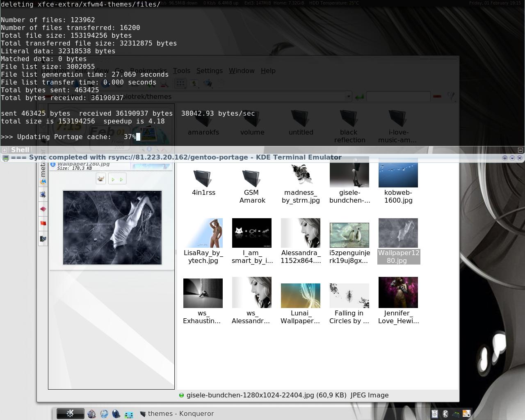Click the green network tray icon
The height and width of the screenshot is (420, 525).
[456, 414]
